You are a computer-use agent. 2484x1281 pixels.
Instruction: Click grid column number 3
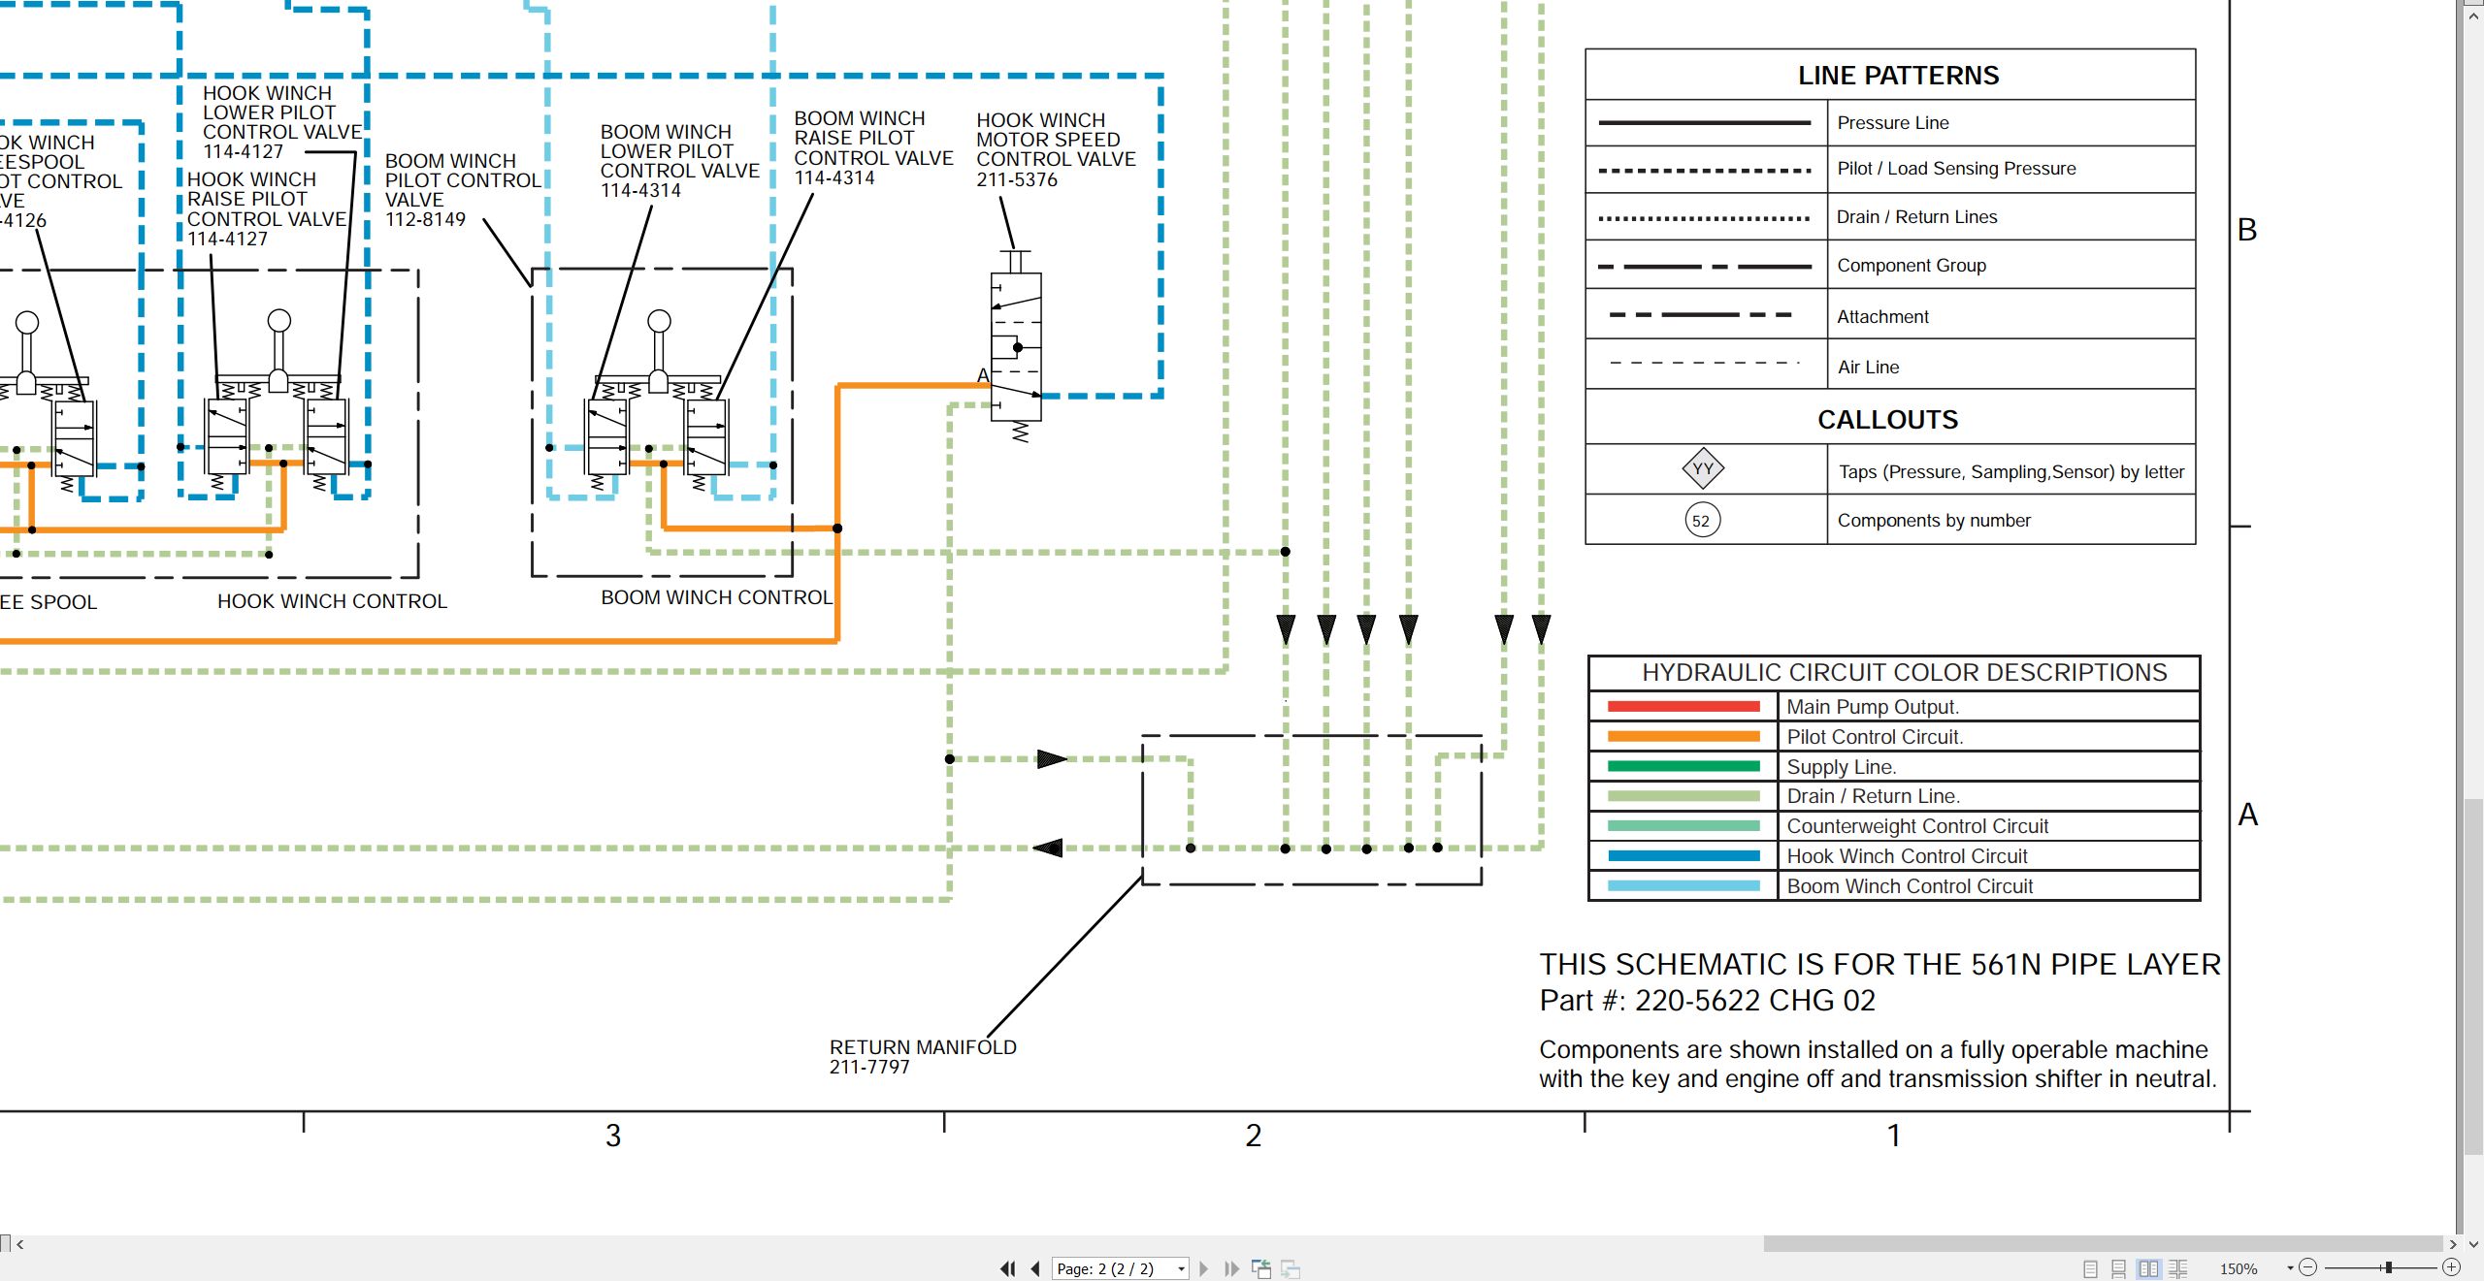613,1136
